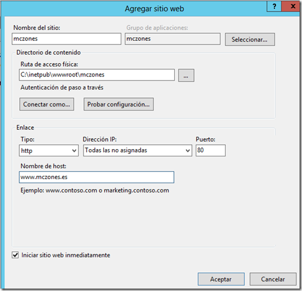The width and height of the screenshot is (302, 291).
Task: Click the Todas las no asignadas text
Action: [116, 150]
